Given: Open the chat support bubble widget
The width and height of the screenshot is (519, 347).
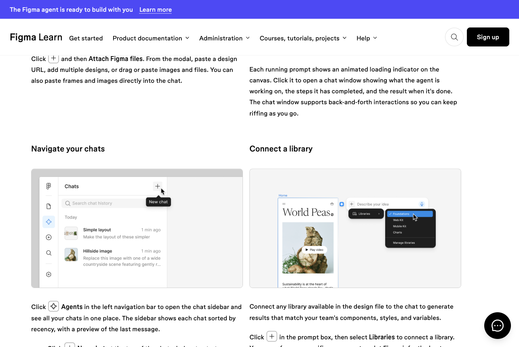Looking at the screenshot, I should pyautogui.click(x=498, y=326).
